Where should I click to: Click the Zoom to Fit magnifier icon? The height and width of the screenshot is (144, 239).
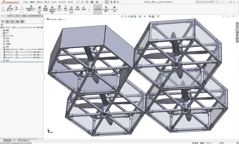[x=122, y=16]
